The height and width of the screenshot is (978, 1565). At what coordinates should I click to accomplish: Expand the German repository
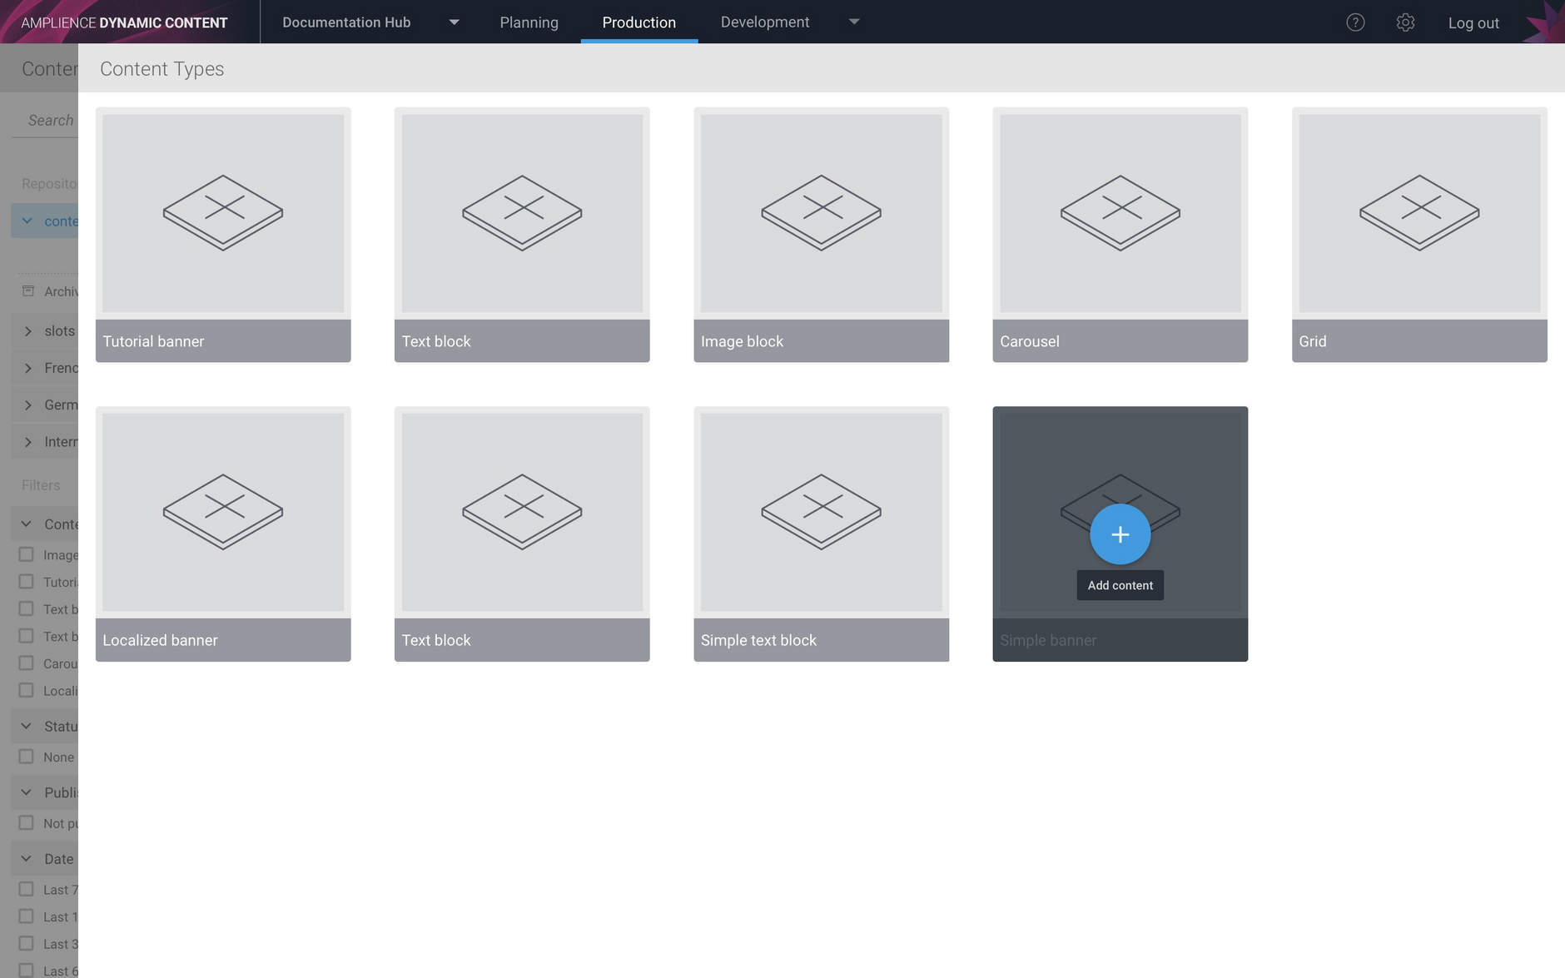[x=27, y=404]
